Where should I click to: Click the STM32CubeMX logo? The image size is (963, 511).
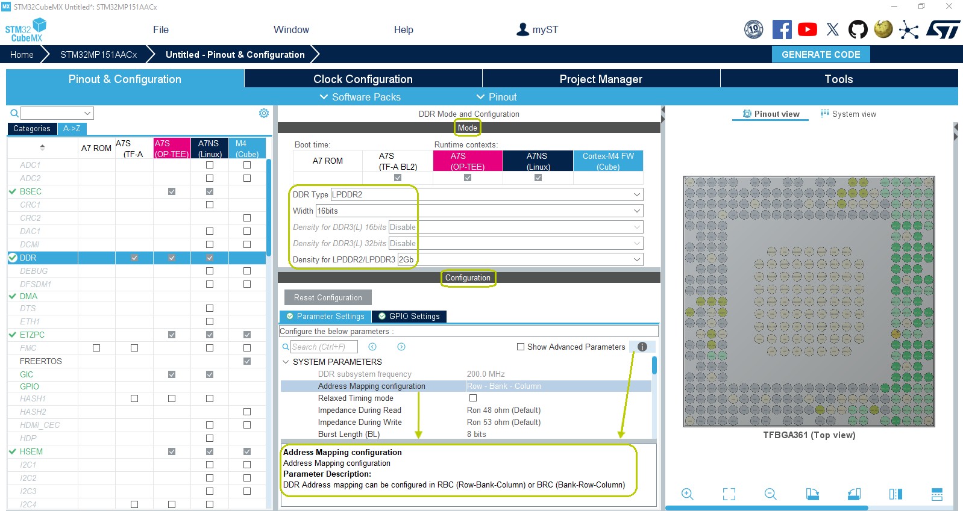click(26, 30)
